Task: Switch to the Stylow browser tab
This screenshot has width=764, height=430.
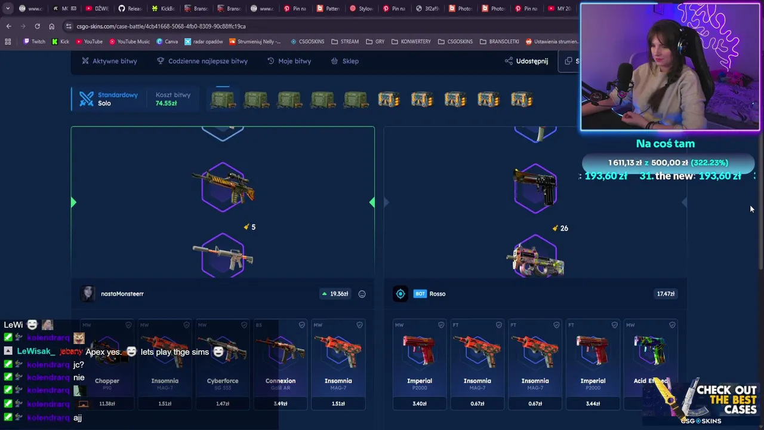Action: pos(361,8)
